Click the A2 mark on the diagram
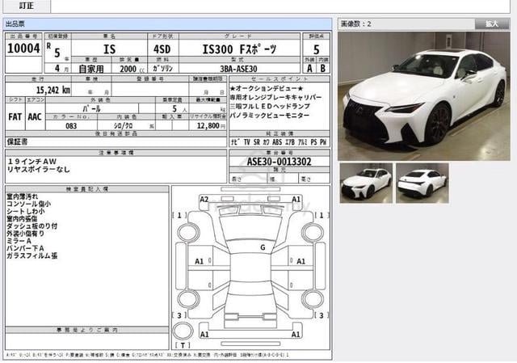The image size is (517, 363). [204, 200]
